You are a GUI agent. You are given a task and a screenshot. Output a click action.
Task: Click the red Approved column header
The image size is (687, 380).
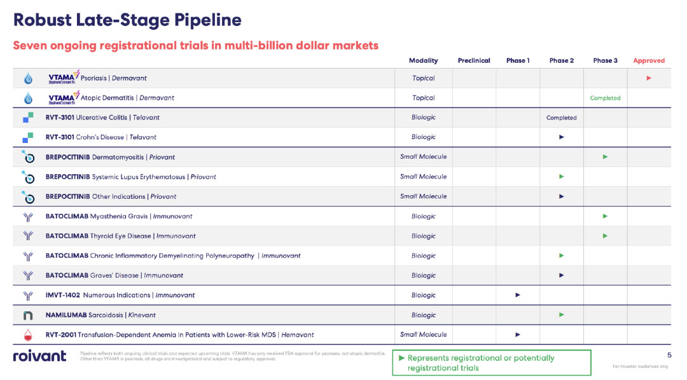tap(649, 61)
